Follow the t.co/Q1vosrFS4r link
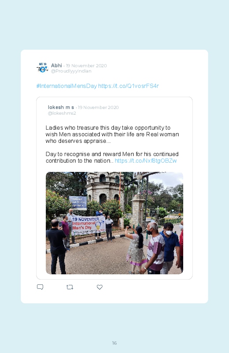Viewport: 229px width, 353px height. pos(129,86)
